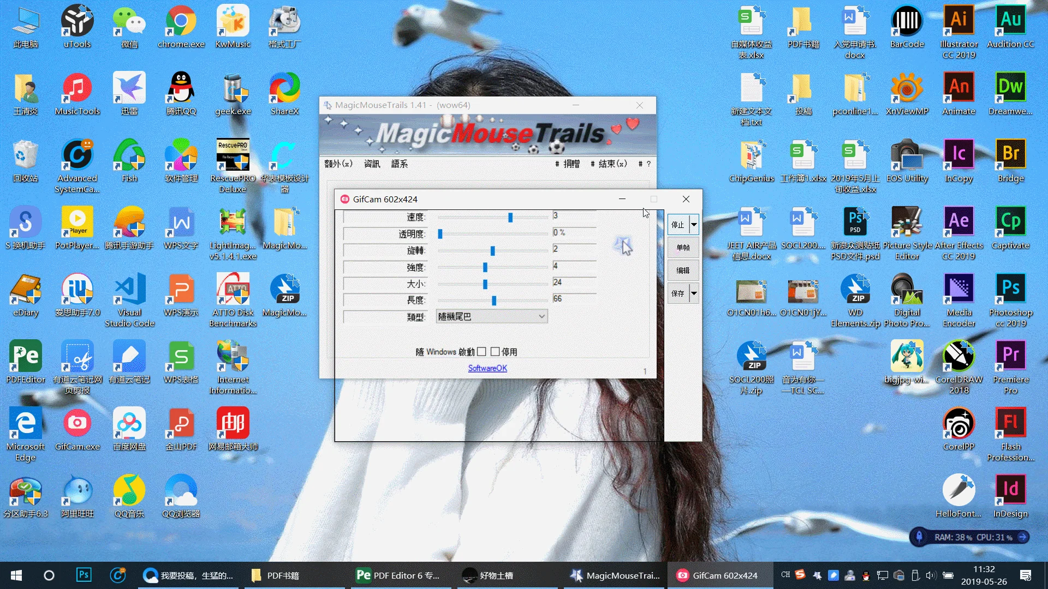1048x589 pixels.
Task: Click the 速度 speed slider handle
Action: pos(510,217)
